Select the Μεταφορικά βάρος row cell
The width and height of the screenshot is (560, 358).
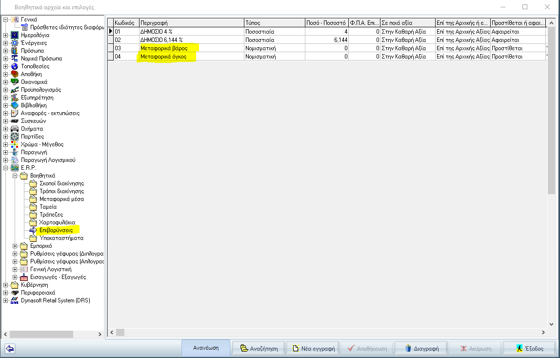[192, 48]
